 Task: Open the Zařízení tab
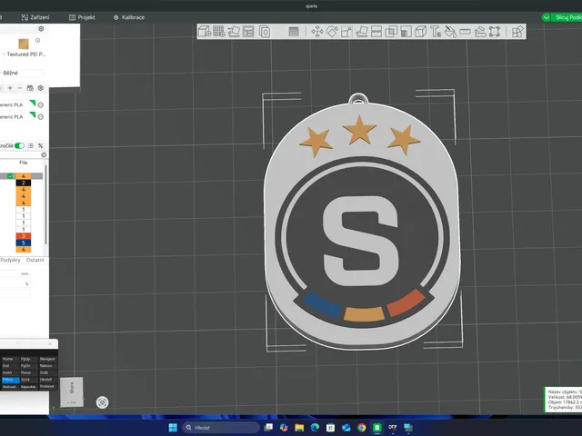pos(35,17)
